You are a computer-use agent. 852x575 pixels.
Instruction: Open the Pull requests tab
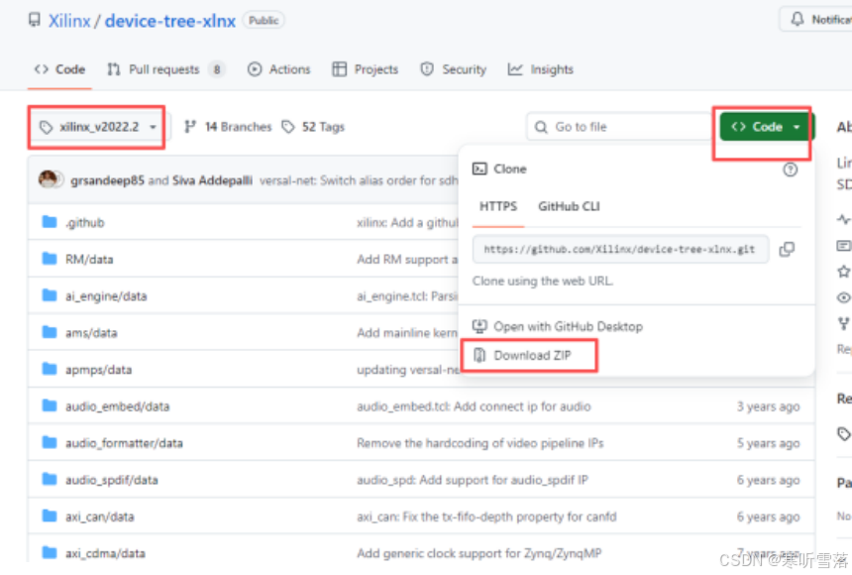[x=165, y=69]
